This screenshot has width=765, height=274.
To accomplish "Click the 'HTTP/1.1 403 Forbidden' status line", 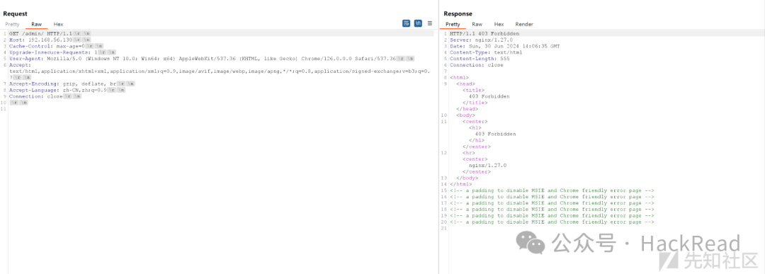I will (x=484, y=34).
